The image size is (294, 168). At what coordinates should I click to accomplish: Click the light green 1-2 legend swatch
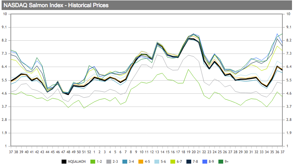click(93, 162)
